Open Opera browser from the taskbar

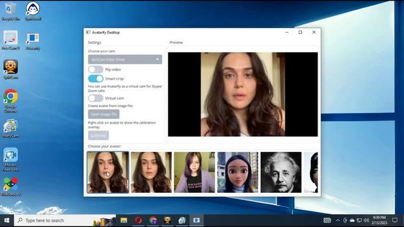[139, 220]
